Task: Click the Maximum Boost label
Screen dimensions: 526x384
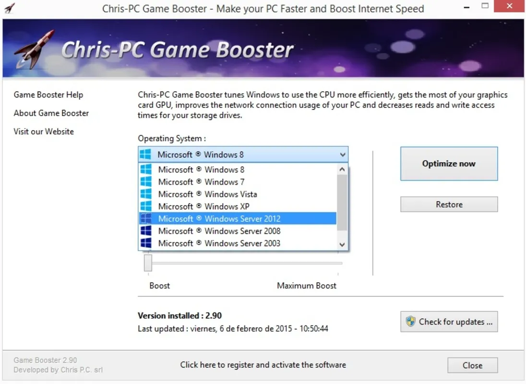Action: [307, 286]
